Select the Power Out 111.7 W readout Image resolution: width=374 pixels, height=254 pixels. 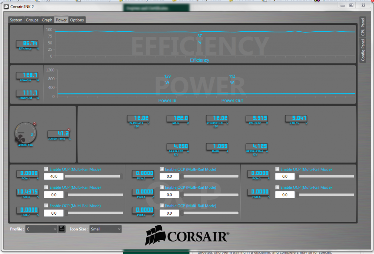point(27,93)
